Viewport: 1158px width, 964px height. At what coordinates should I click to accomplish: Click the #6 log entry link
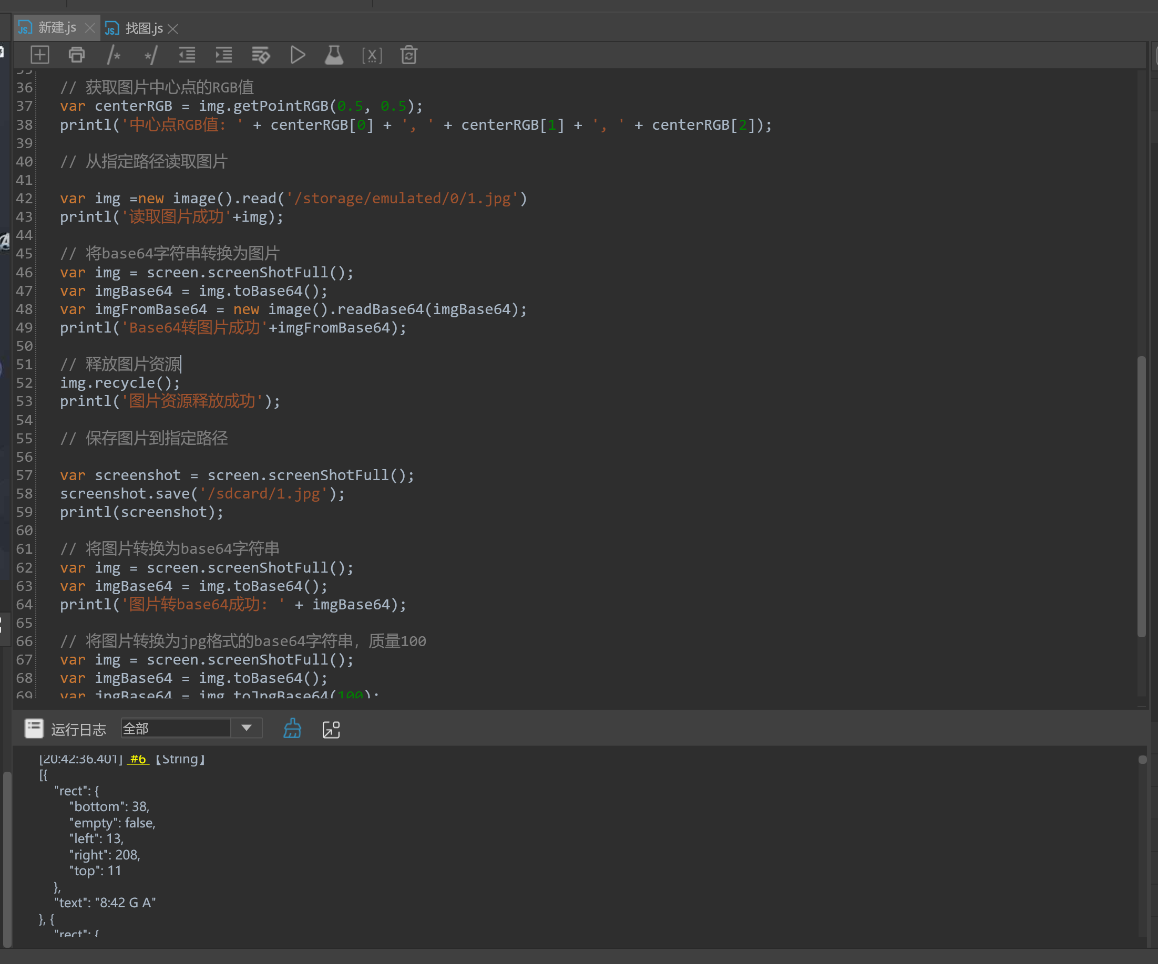click(x=138, y=760)
